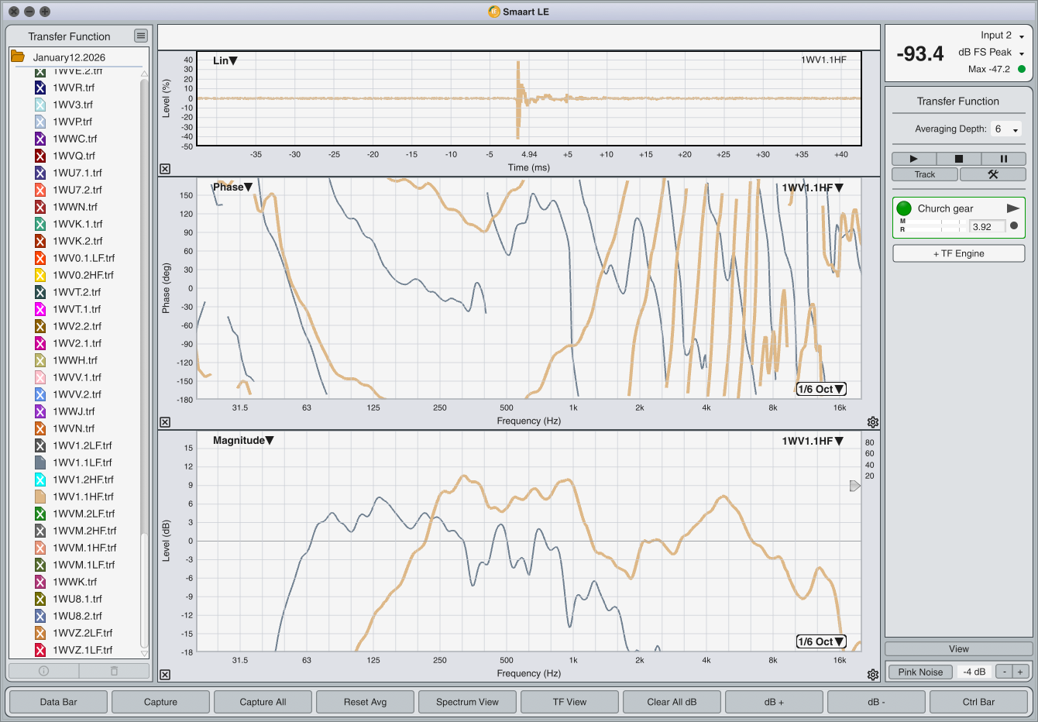This screenshot has width=1038, height=722.
Task: Open measurement config wrench tools button
Action: click(x=993, y=174)
